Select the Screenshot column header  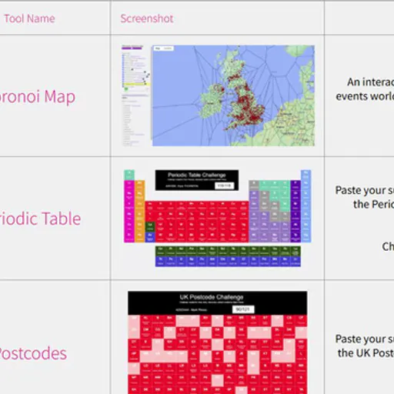click(147, 18)
